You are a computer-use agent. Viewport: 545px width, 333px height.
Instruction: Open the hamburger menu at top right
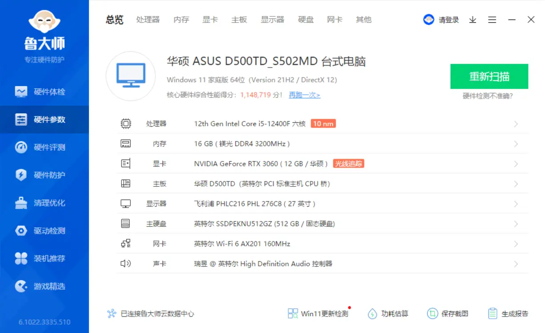492,20
